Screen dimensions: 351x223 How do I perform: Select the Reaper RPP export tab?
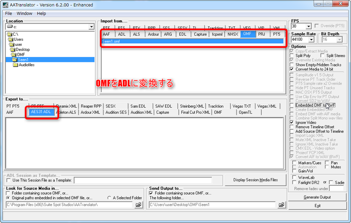[x=91, y=106]
